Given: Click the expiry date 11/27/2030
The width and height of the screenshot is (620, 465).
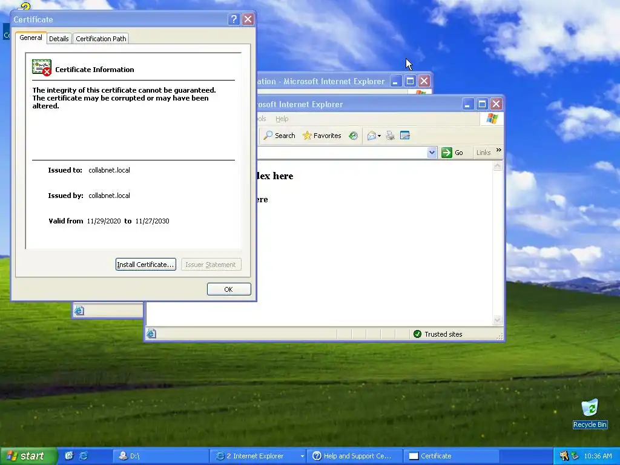Looking at the screenshot, I should 152,221.
